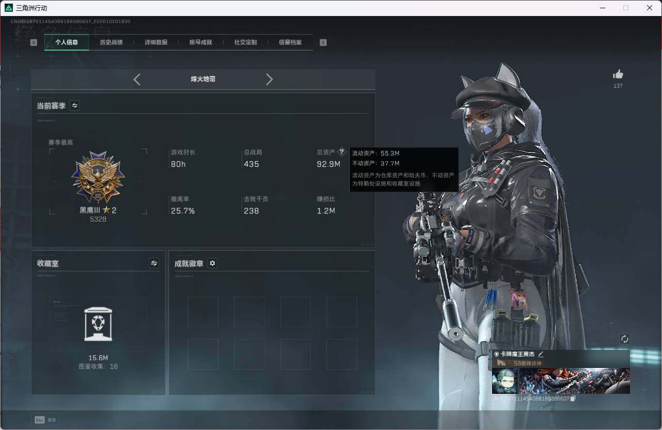Copy the player ID with the copy icon

tap(573, 398)
